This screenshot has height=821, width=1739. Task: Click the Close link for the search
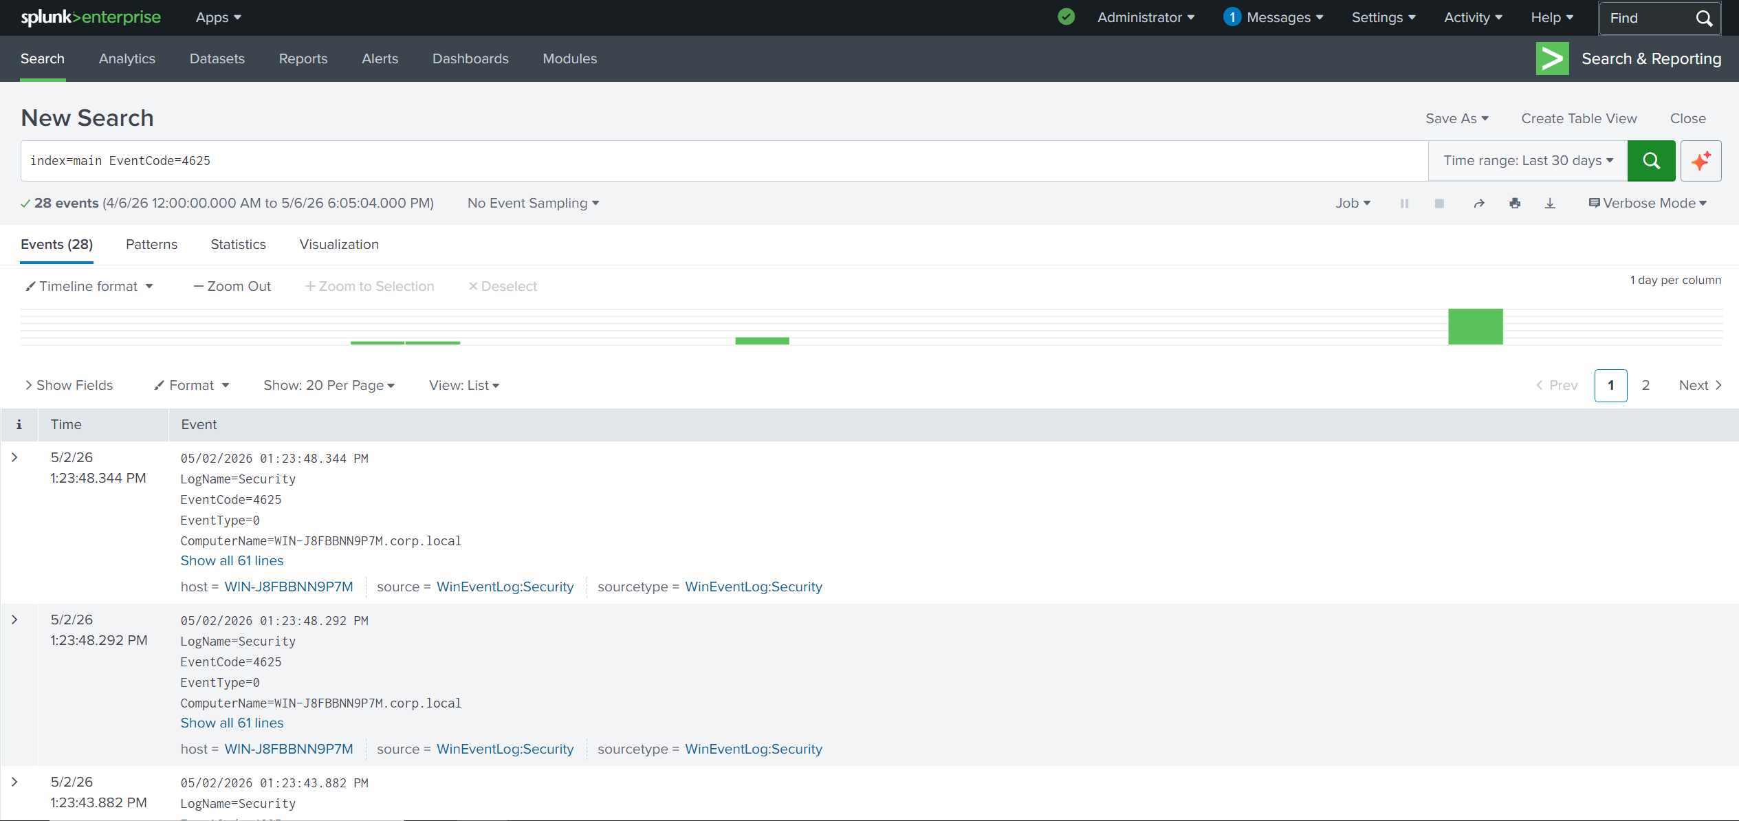pos(1688,118)
